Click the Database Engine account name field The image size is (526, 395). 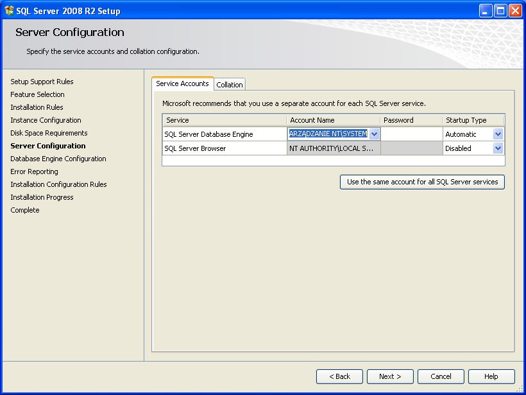328,134
